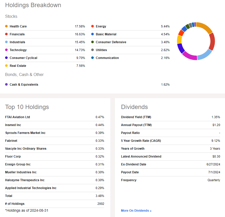The height and width of the screenshot is (217, 225).
Task: Click the Health Care orange legend dot
Action: point(6,26)
